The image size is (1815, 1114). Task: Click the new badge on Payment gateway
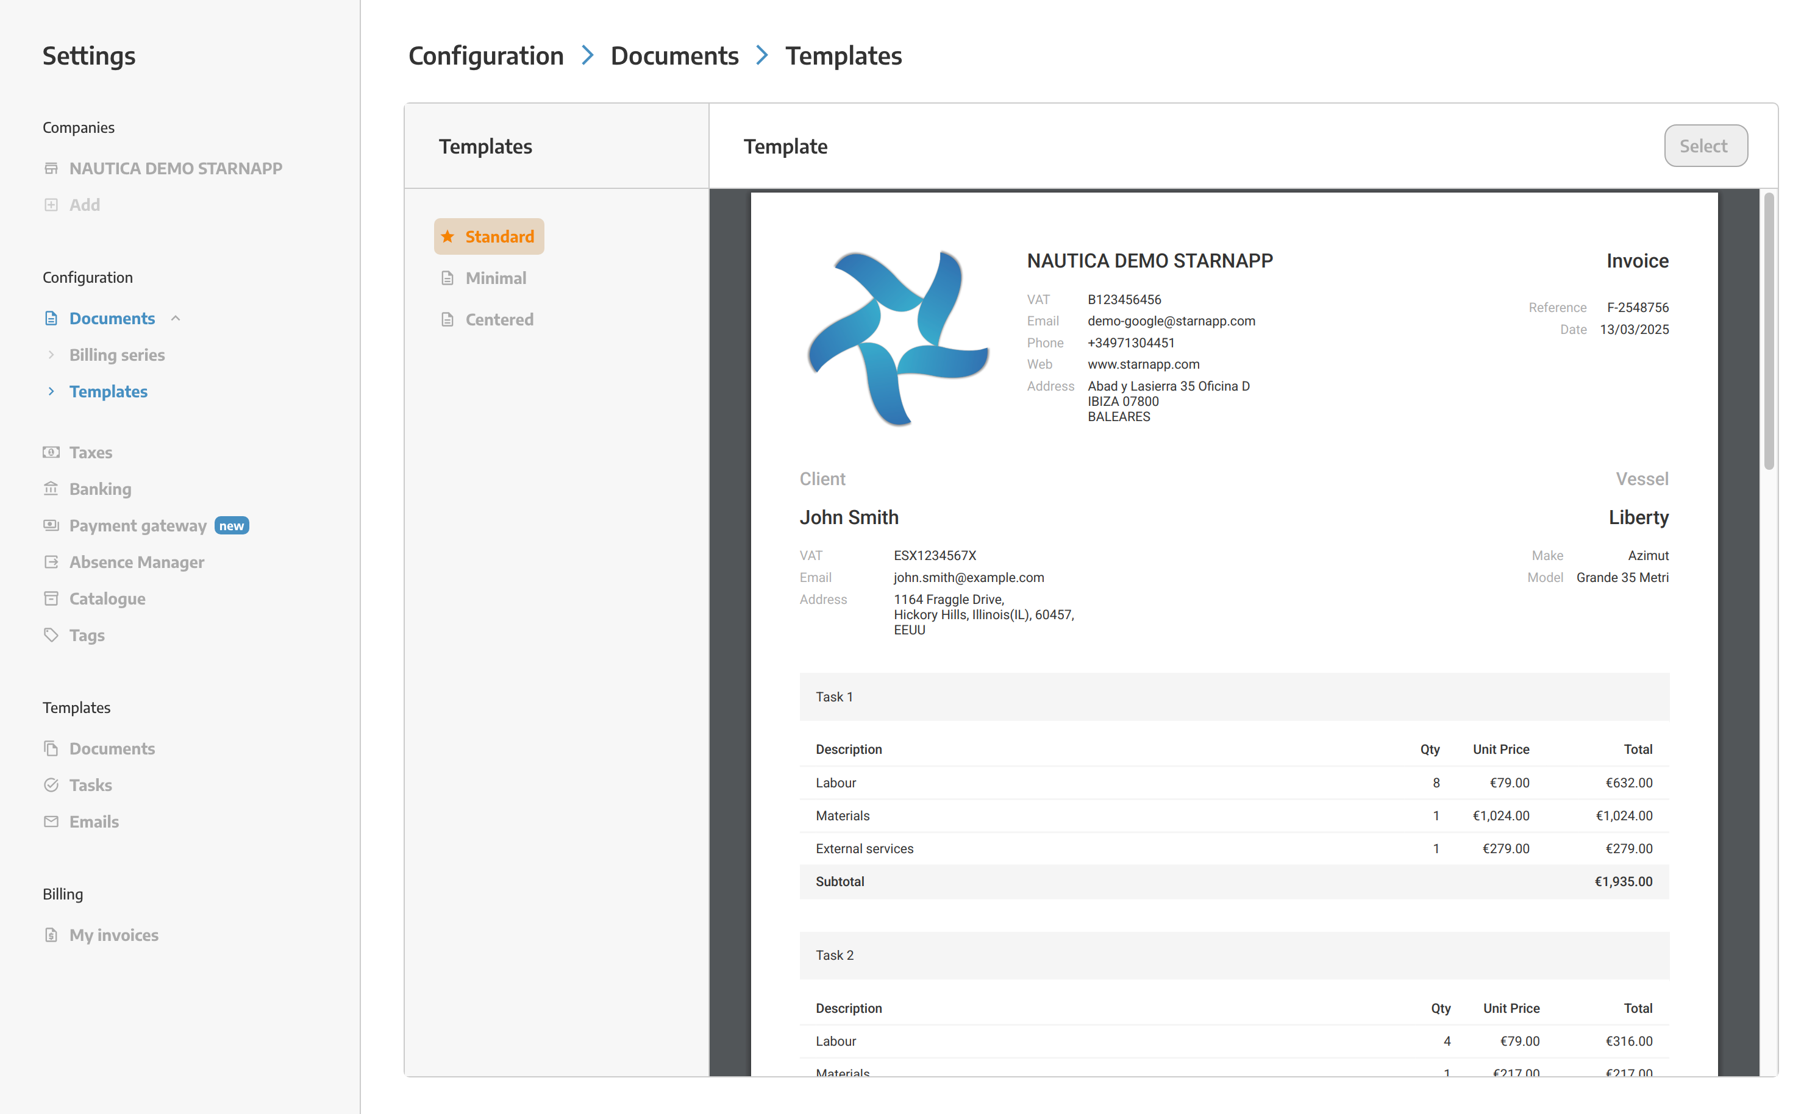pyautogui.click(x=232, y=525)
